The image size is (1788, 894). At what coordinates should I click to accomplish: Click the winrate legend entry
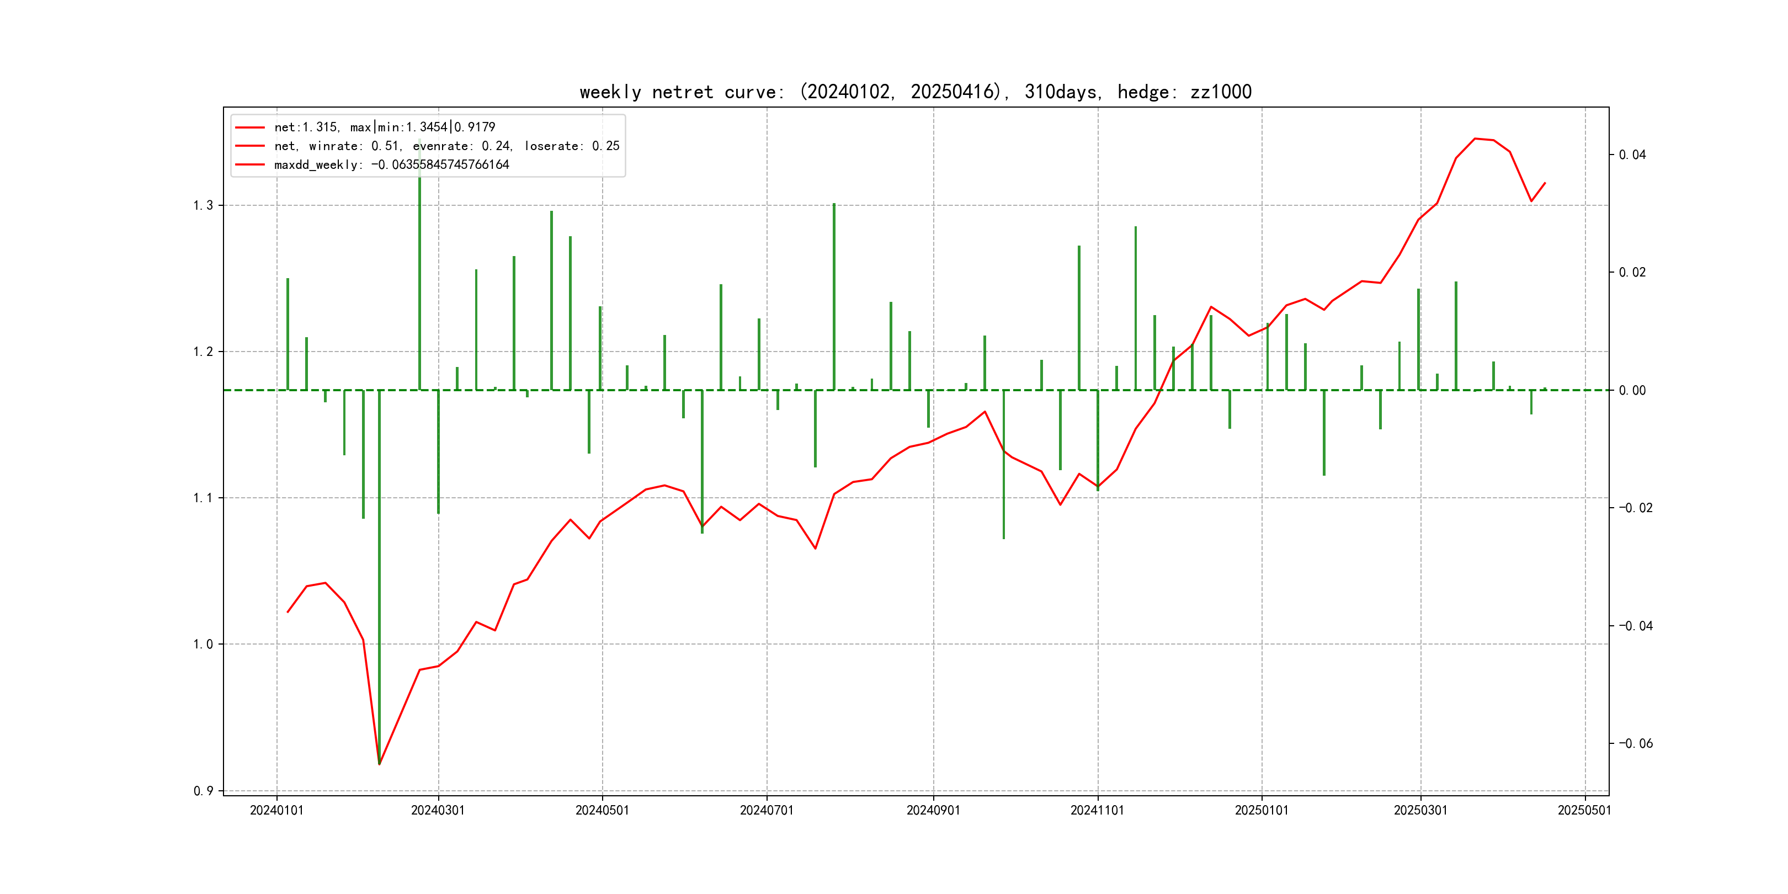pos(446,146)
